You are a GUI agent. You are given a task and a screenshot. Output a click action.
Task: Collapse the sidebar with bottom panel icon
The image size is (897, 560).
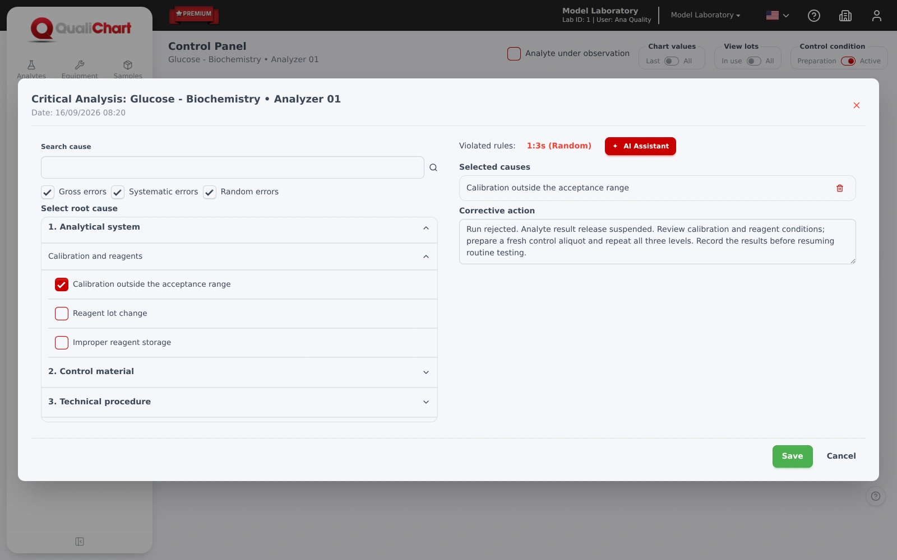coord(80,542)
